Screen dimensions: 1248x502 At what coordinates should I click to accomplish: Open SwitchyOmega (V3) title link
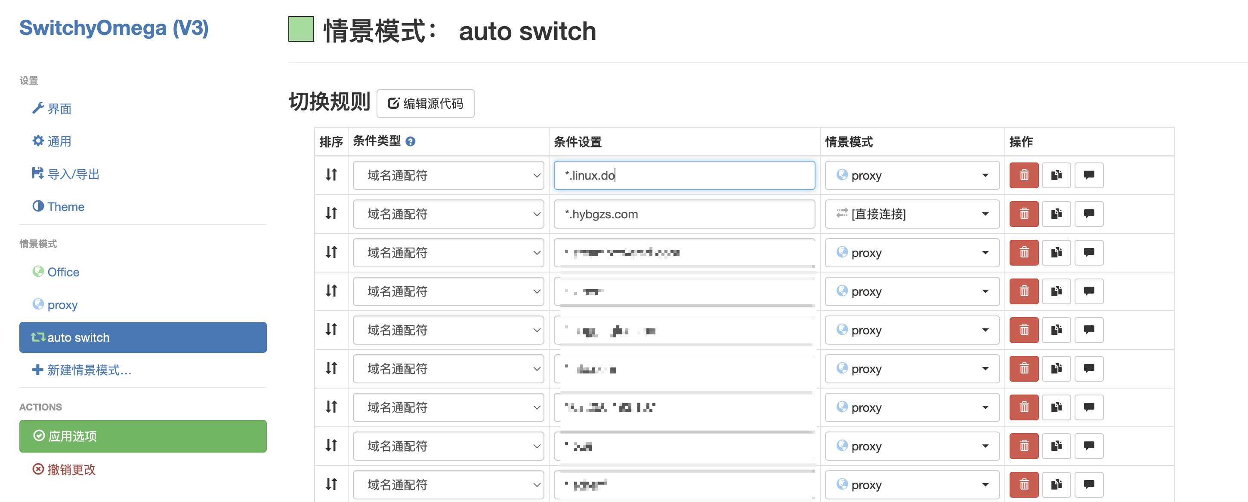[114, 28]
